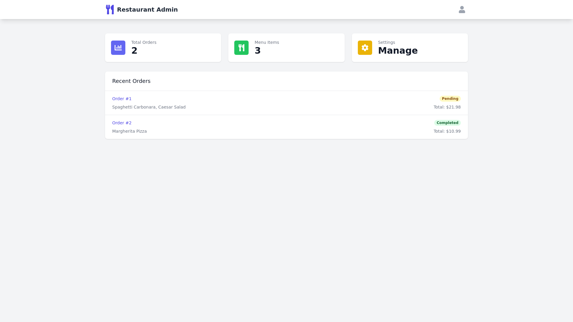Click the Completed status badge on Order #2
The height and width of the screenshot is (322, 573).
click(x=447, y=123)
